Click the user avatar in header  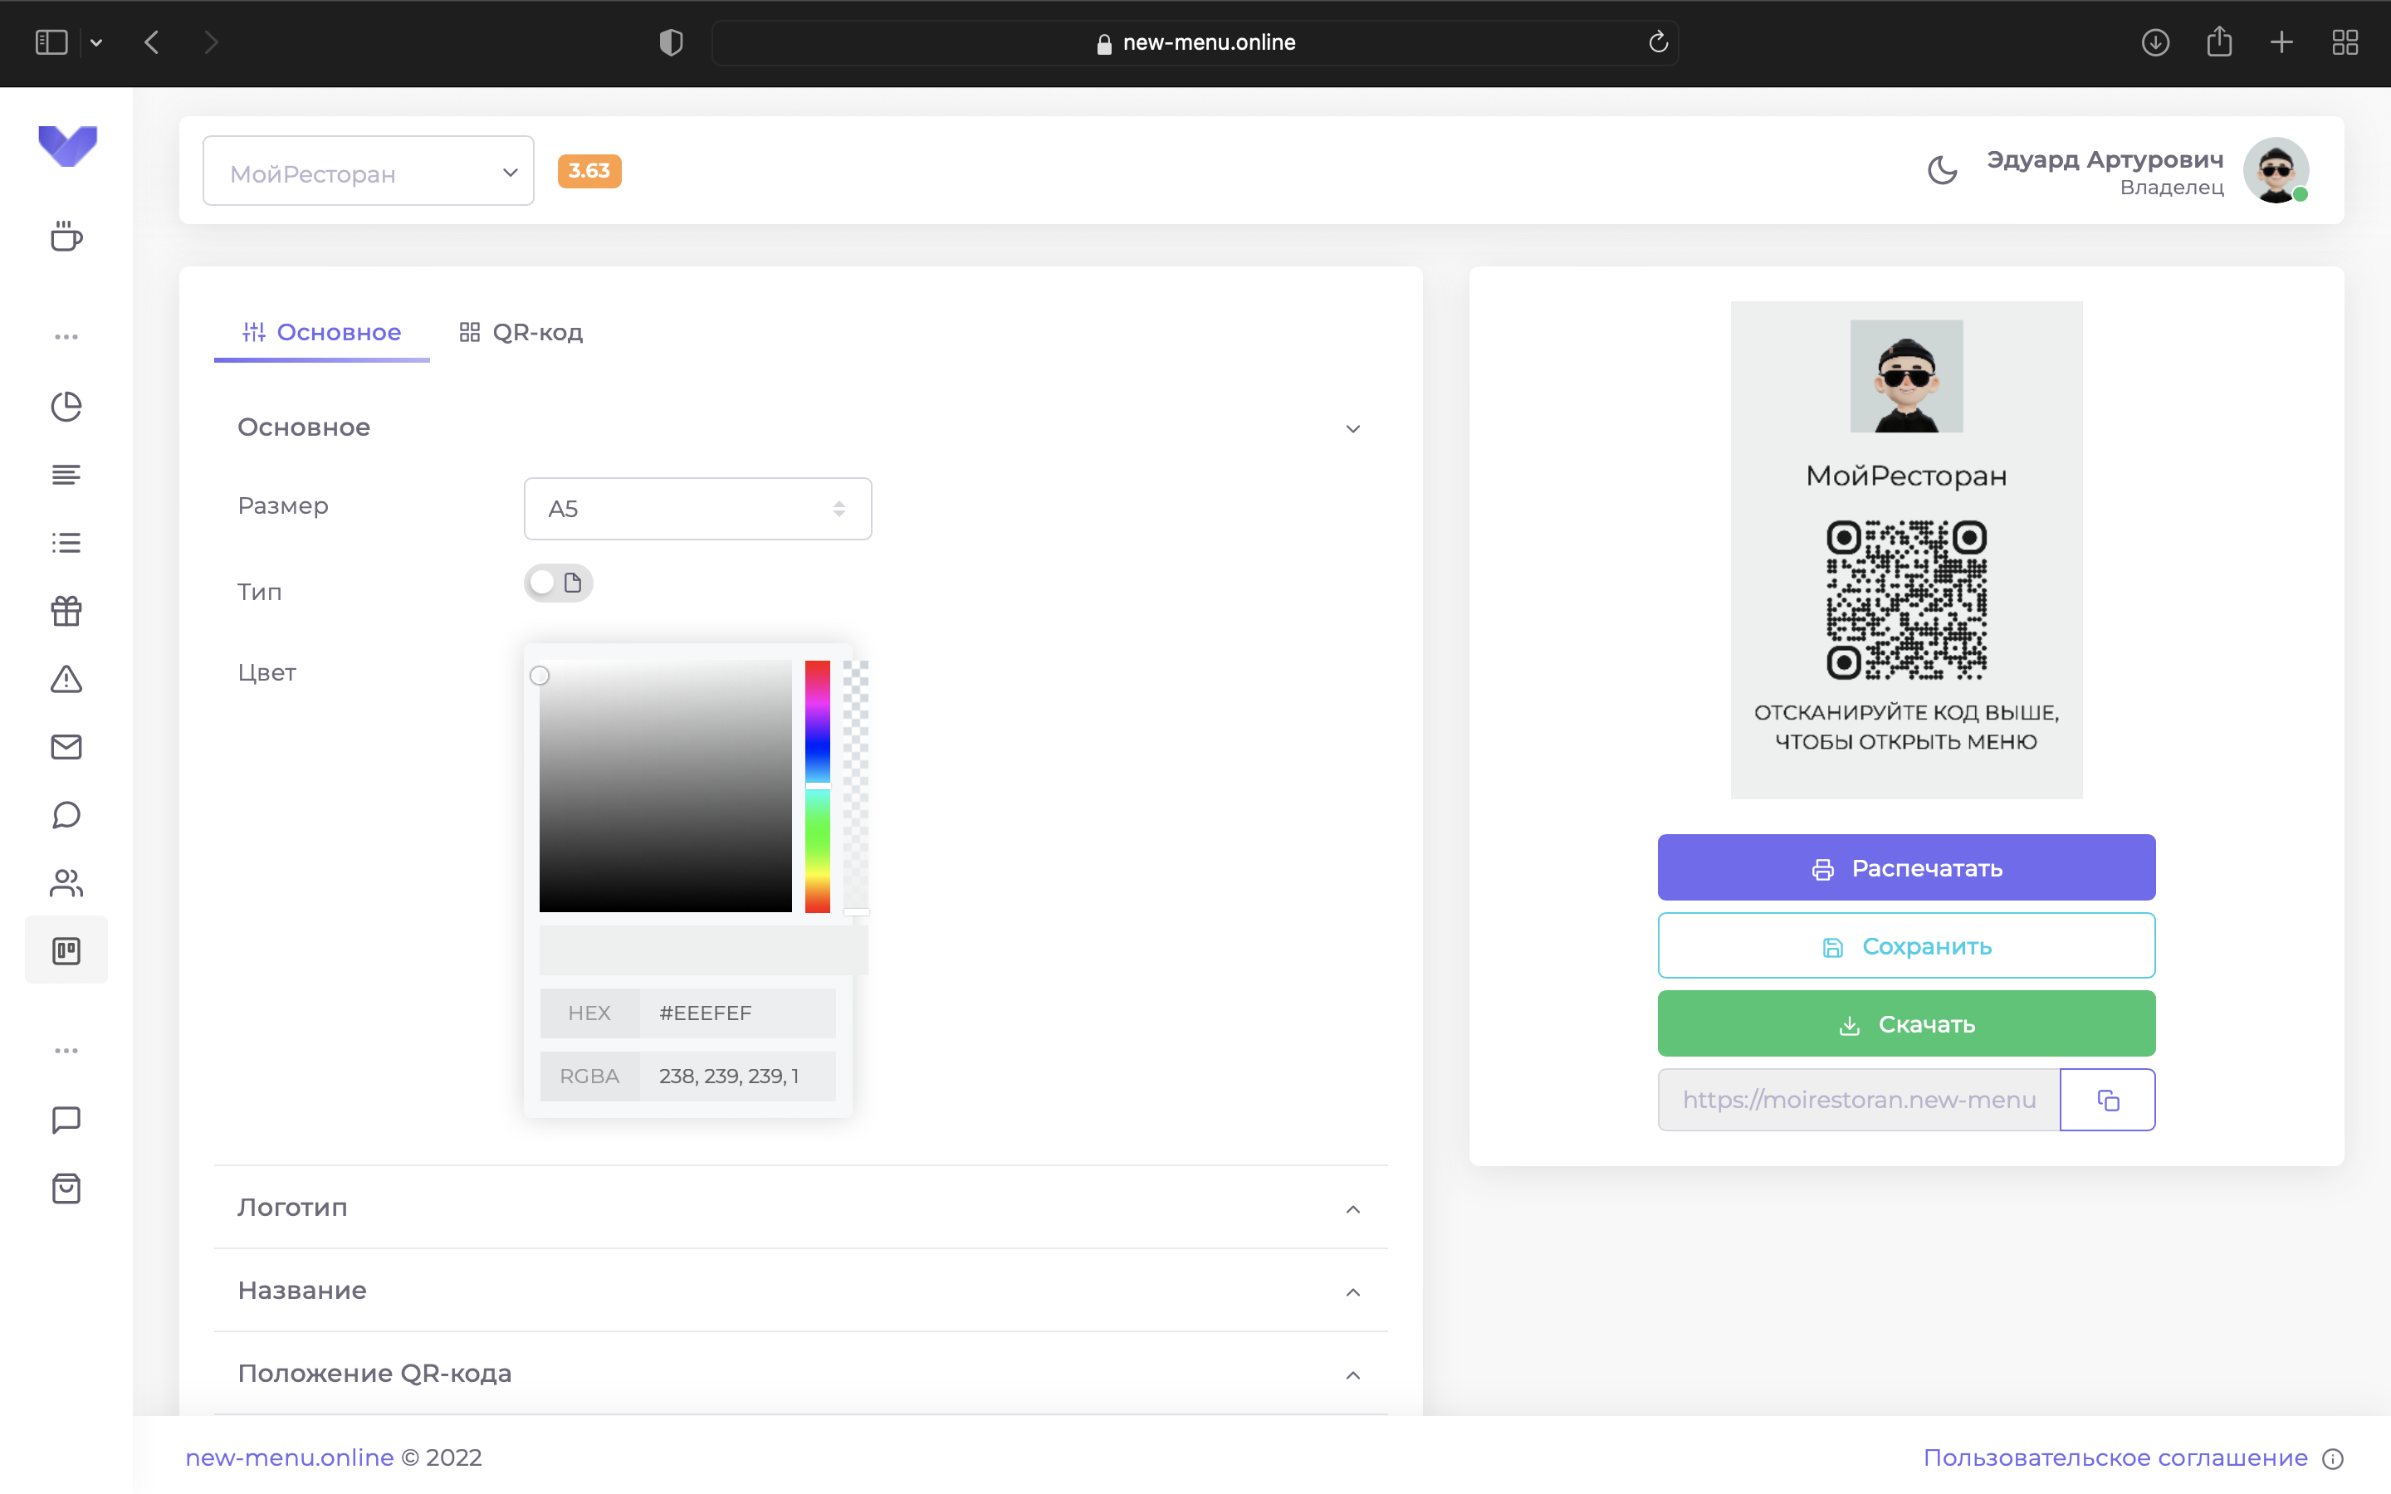2276,170
